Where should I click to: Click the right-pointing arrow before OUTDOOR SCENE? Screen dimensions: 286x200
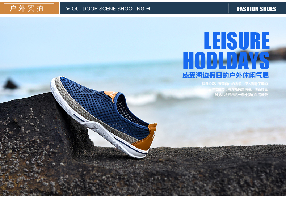(x=68, y=9)
